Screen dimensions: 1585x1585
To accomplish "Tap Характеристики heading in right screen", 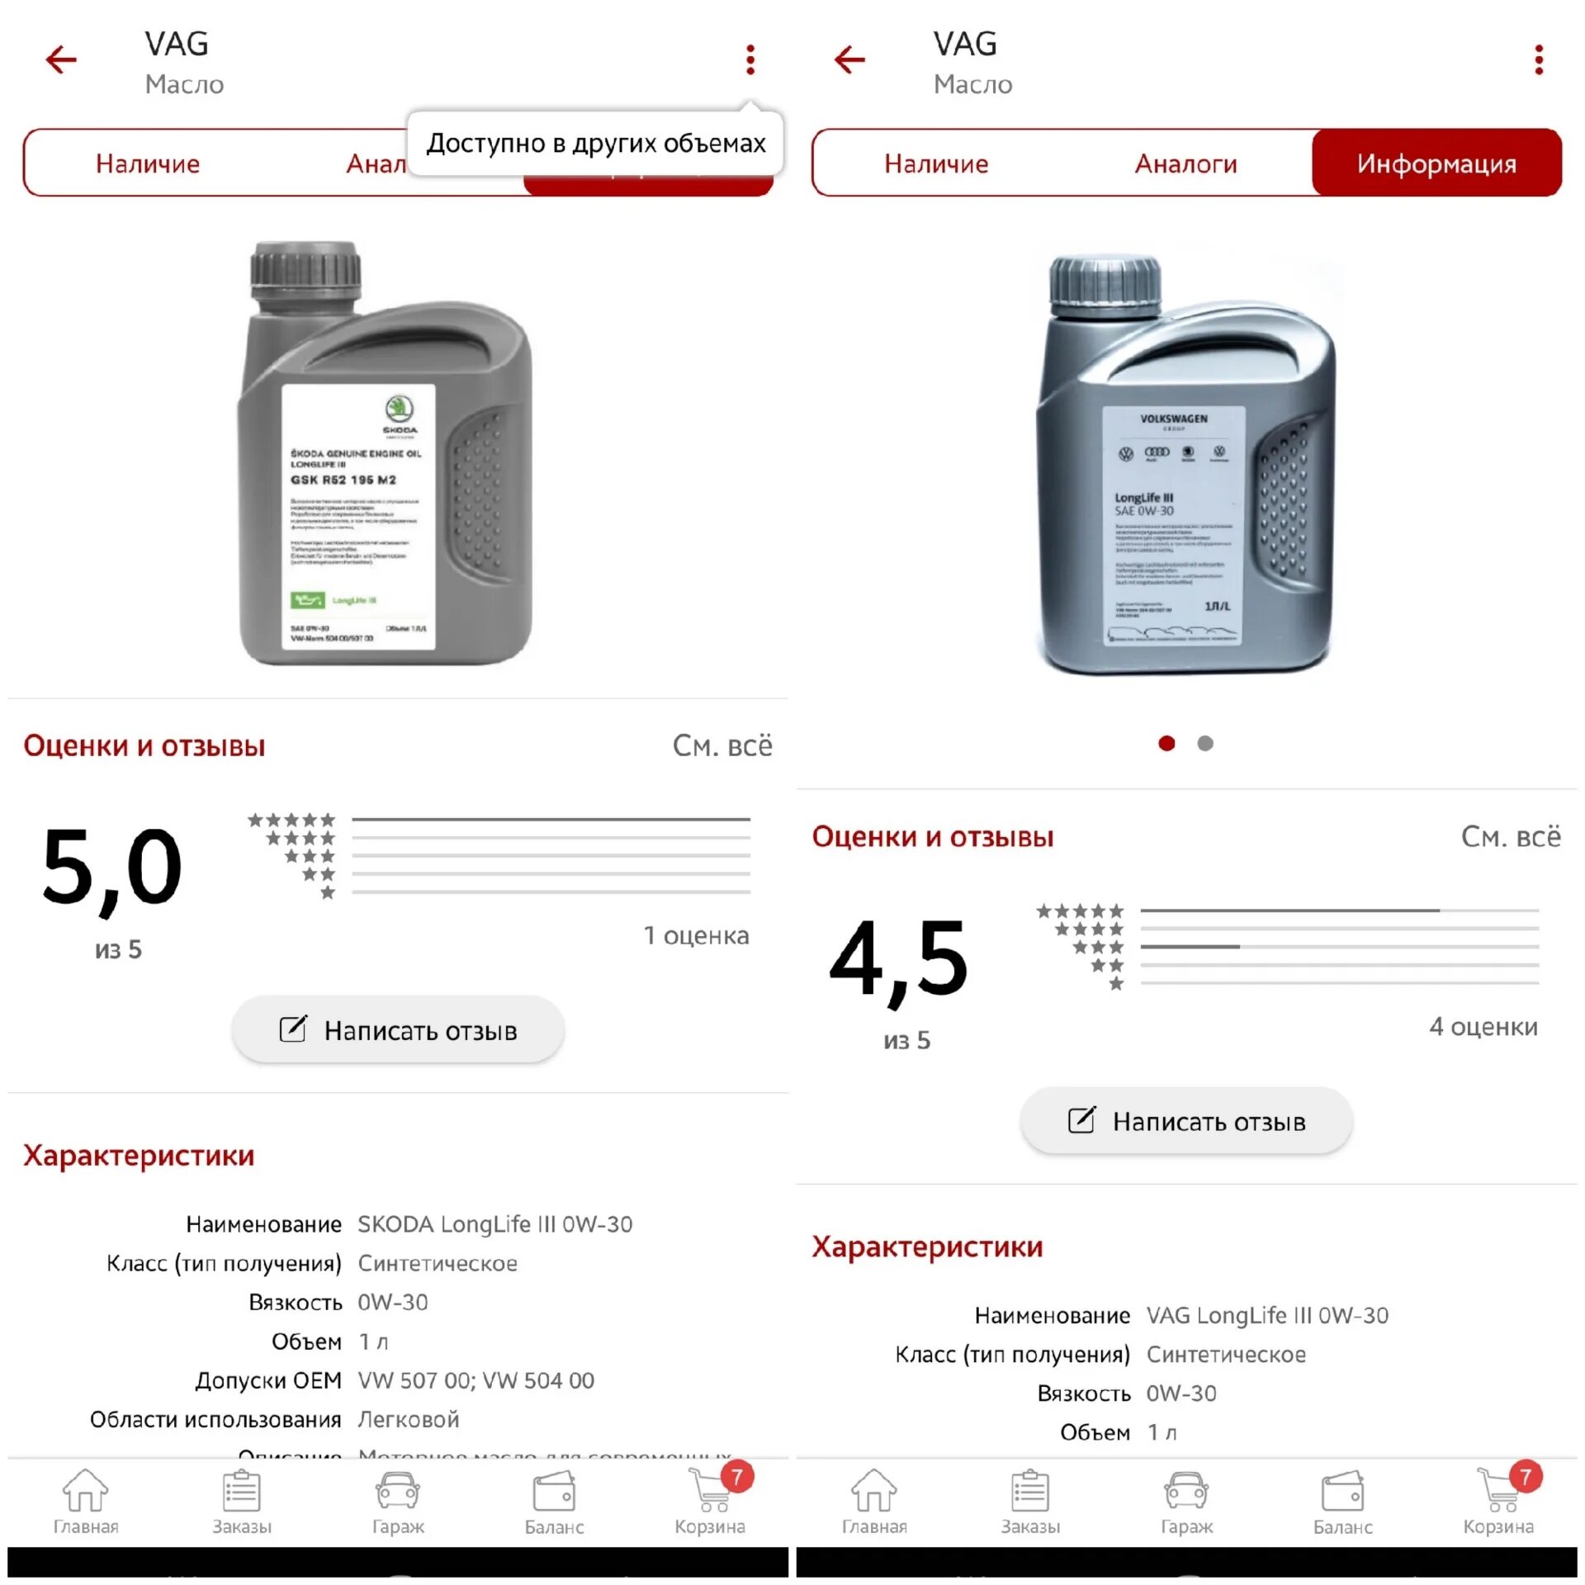I will point(927,1246).
